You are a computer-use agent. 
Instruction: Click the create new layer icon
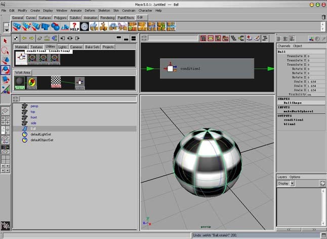click(322, 183)
